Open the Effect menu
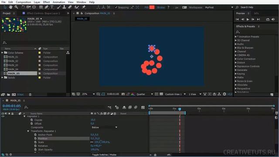This screenshot has height=157, width=279. point(46,2)
